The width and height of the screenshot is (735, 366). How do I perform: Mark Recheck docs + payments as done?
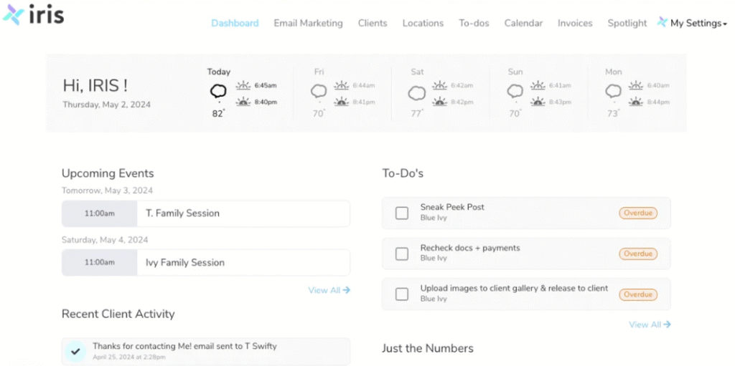402,254
